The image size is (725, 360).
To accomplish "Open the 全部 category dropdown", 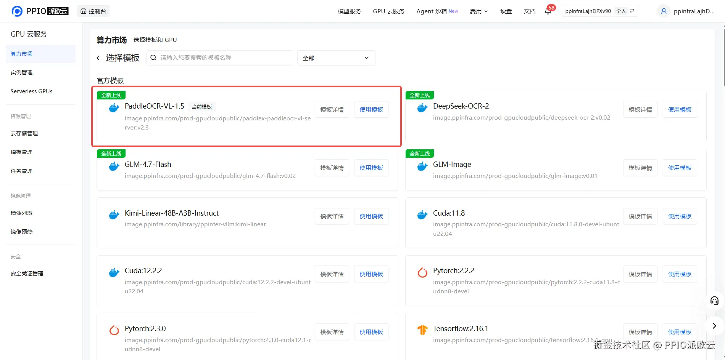I will 336,58.
